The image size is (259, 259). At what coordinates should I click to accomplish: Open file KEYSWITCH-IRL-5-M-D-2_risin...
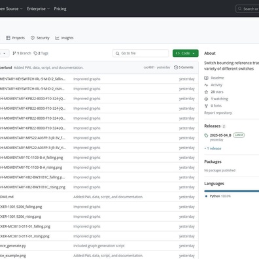(32, 89)
